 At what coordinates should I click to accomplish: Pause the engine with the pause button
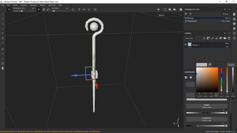point(158,10)
